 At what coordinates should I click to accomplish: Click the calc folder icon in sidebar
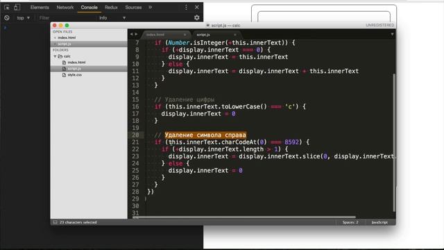click(60, 56)
